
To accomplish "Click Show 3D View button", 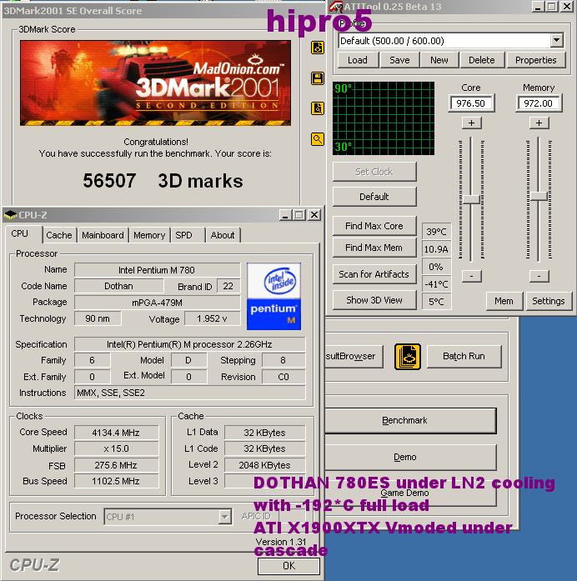I will pos(374,300).
